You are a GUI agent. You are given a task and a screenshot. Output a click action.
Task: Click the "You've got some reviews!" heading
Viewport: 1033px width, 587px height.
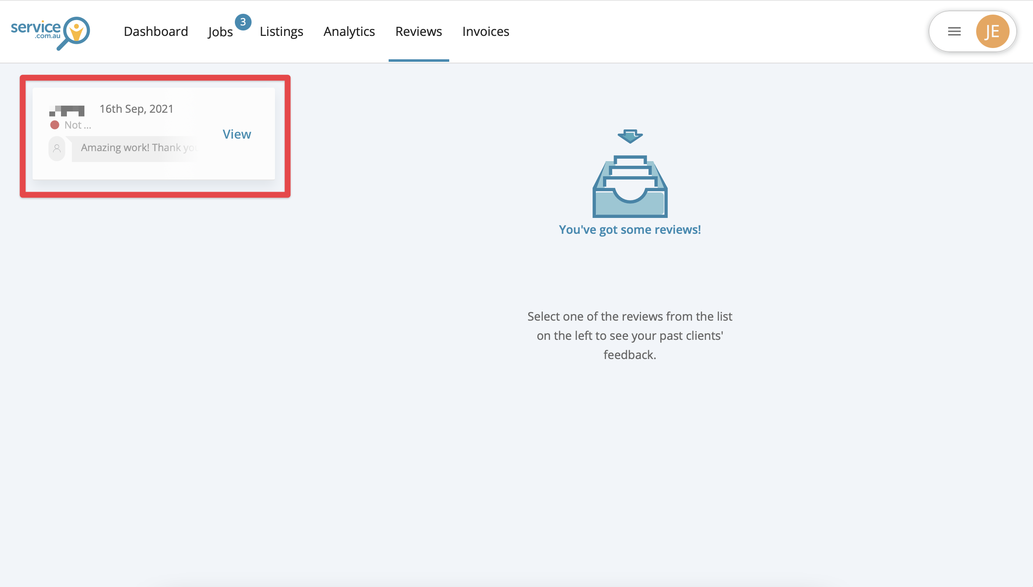pyautogui.click(x=630, y=230)
